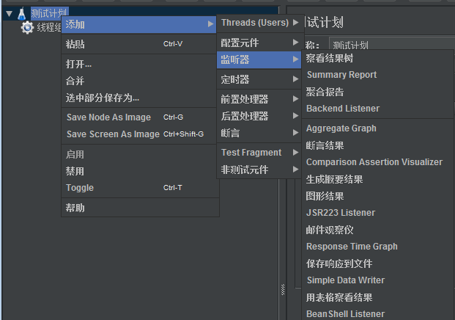
Task: Add the 保存响应到文件 listener
Action: click(378, 263)
